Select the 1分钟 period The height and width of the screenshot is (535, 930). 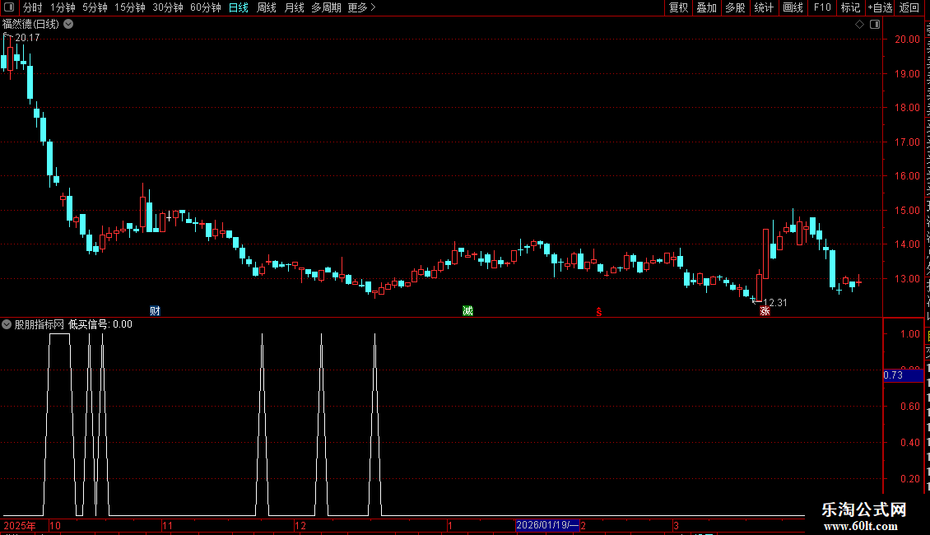click(63, 7)
